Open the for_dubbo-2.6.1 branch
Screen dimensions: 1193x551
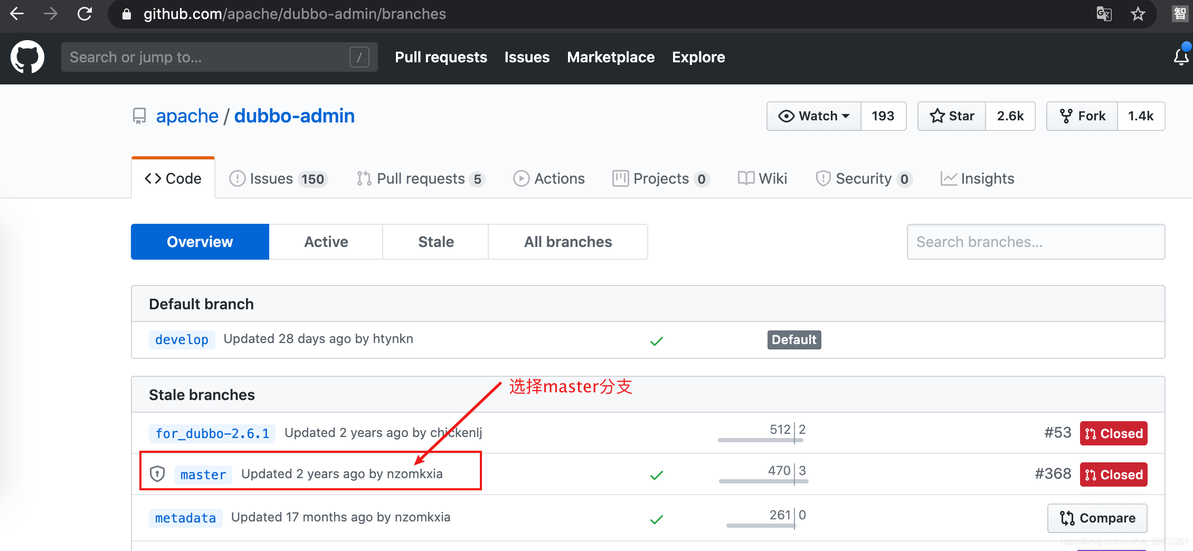(212, 433)
